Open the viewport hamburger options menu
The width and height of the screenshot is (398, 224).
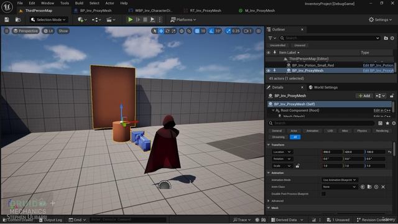7,31
